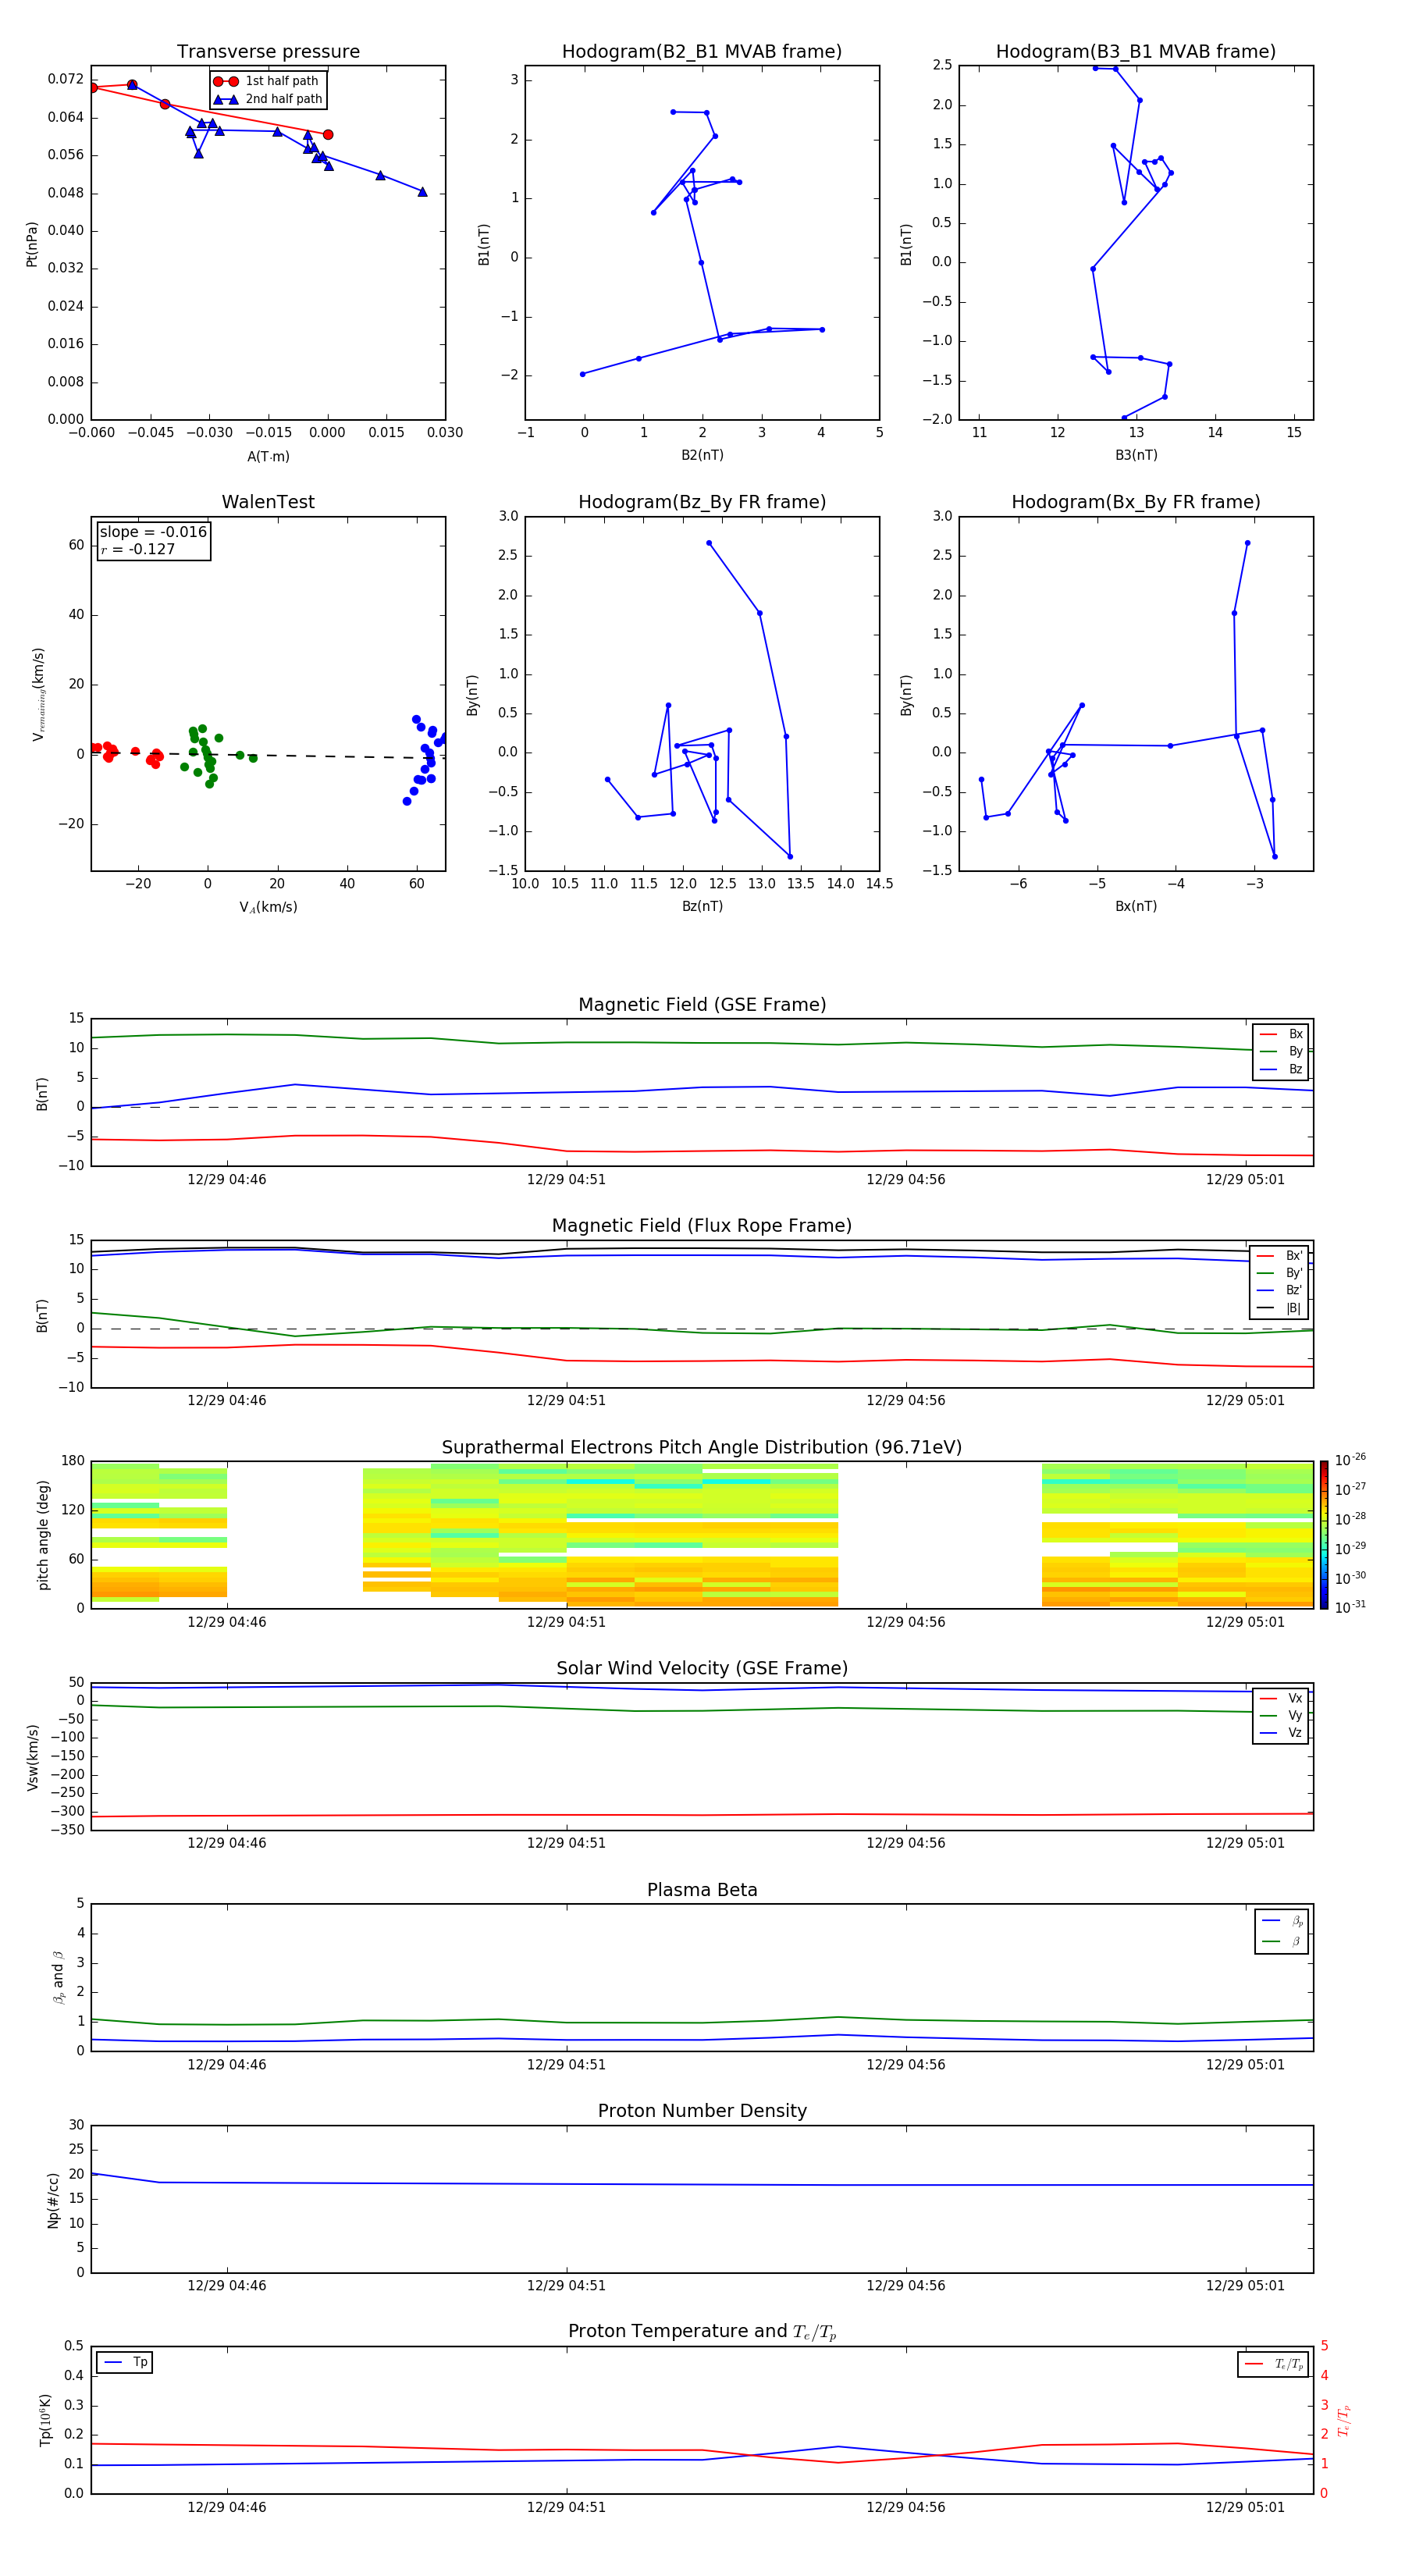Click the 'Transverse pressure' plot title
The height and width of the screenshot is (2576, 1405).
[x=268, y=52]
